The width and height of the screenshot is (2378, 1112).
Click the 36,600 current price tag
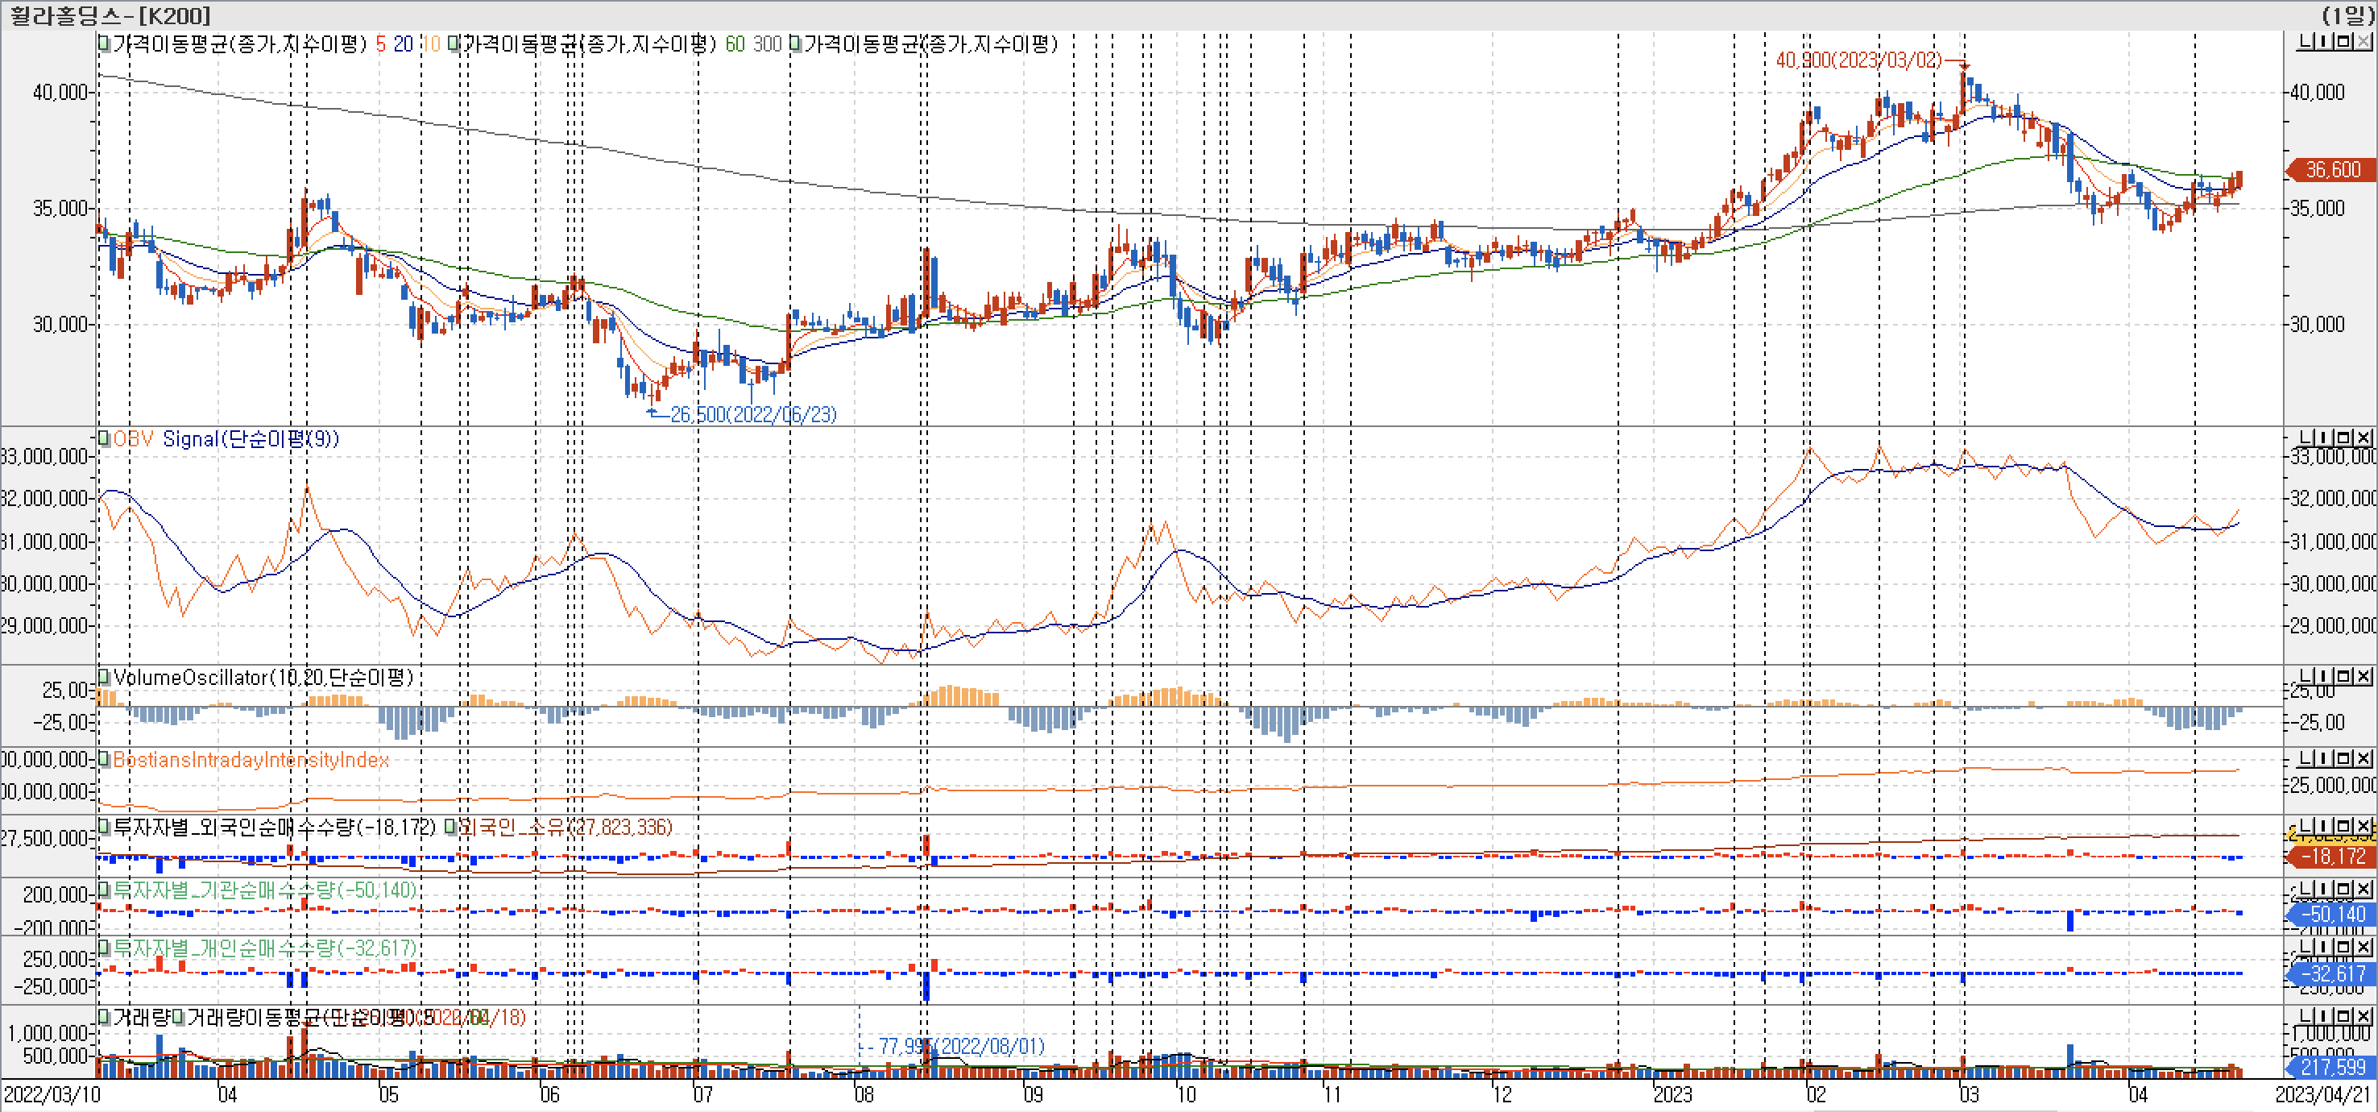pos(2332,170)
